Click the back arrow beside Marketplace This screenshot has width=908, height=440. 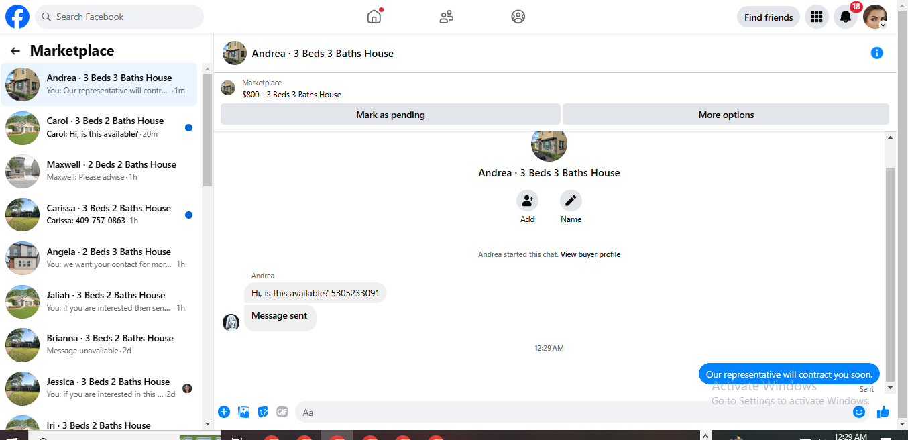click(15, 51)
